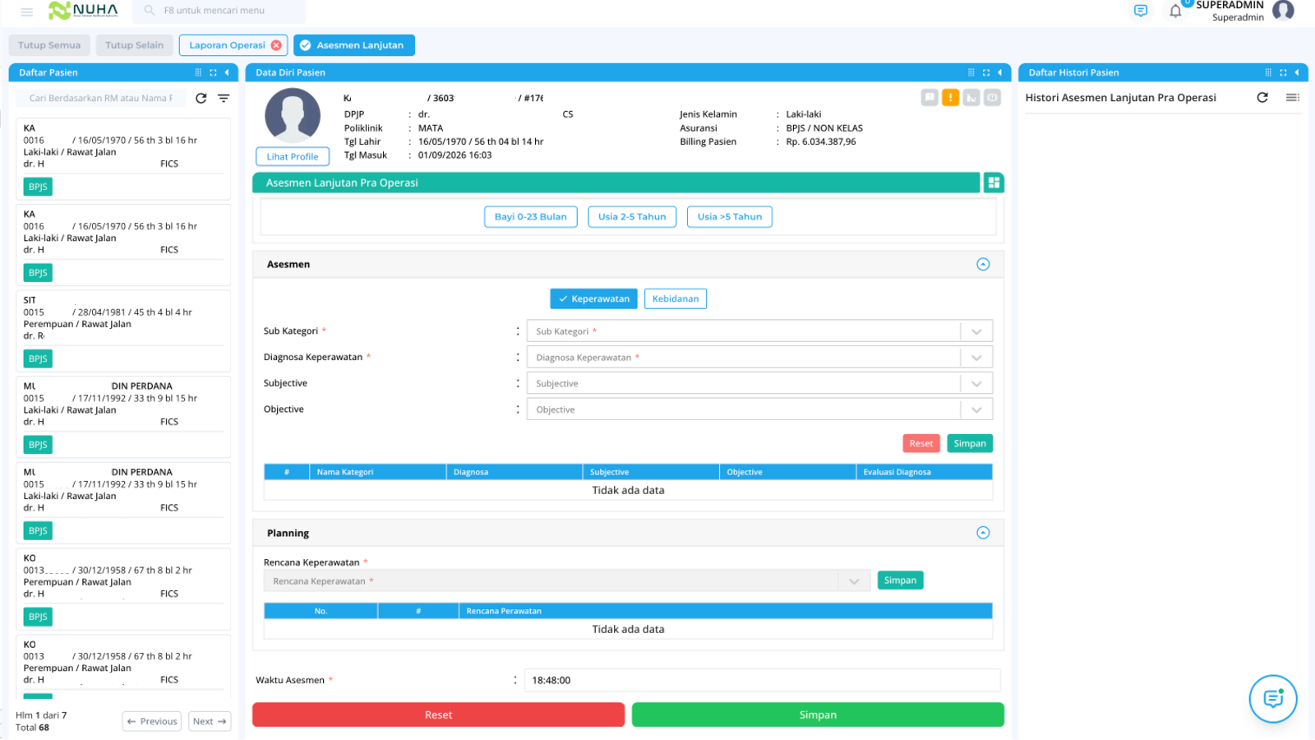Maximize the Daftar Pasien panel
1315x740 pixels.
(213, 72)
